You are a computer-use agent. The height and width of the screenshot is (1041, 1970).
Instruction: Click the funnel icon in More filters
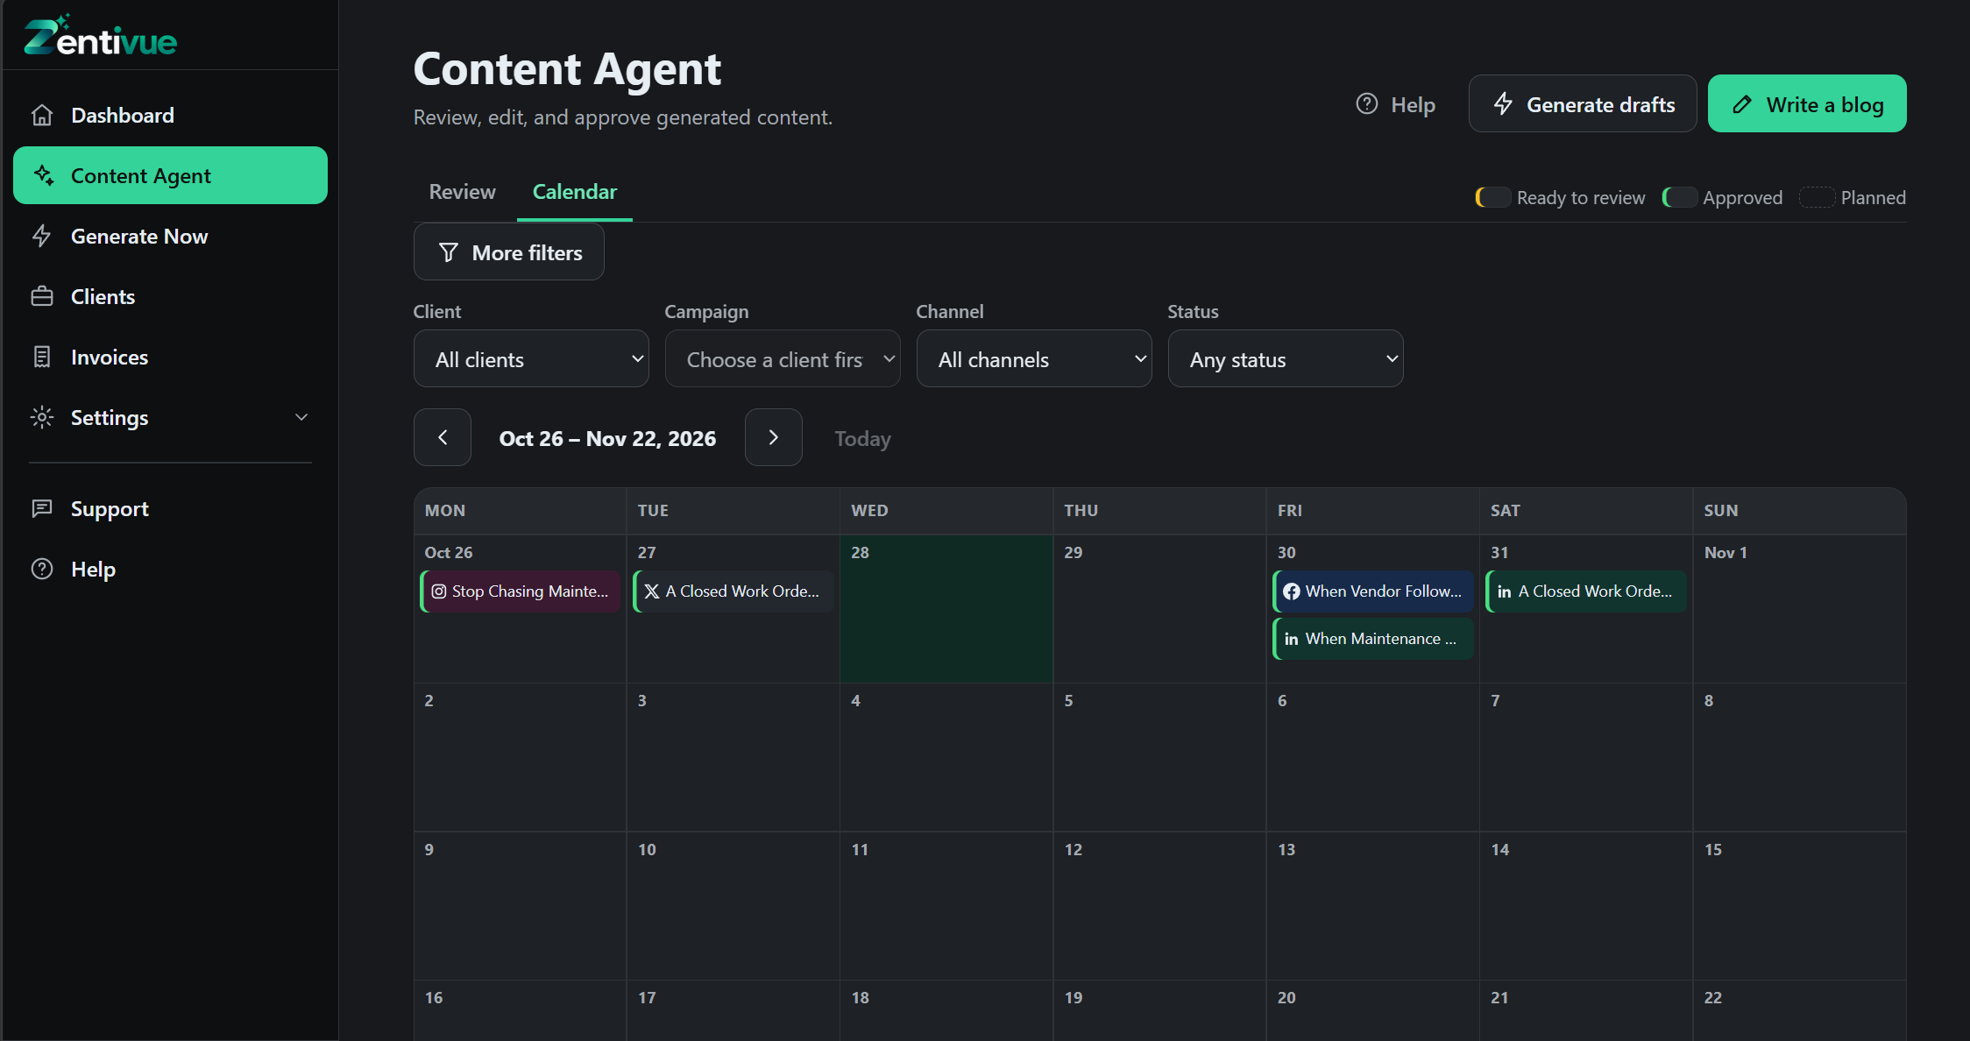pyautogui.click(x=449, y=252)
